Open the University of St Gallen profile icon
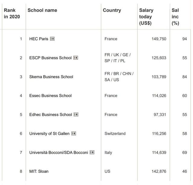Image resolution: width=193 pixels, height=185 pixels. click(74, 134)
